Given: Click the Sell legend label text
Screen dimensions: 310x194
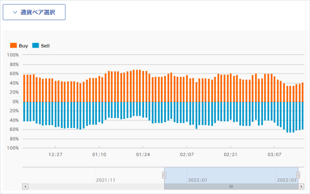Looking at the screenshot, I should (x=45, y=46).
